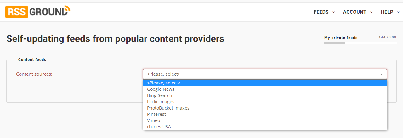This screenshot has width=403, height=138.
Task: Expand the chevron next to ACCOUNT
Action: (x=372, y=12)
